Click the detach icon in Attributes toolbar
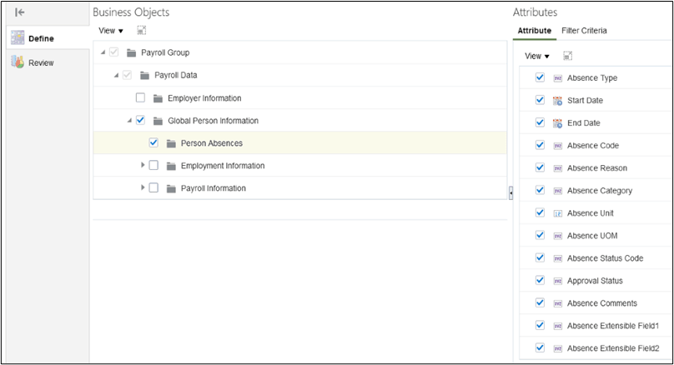Image resolution: width=674 pixels, height=365 pixels. tap(568, 56)
